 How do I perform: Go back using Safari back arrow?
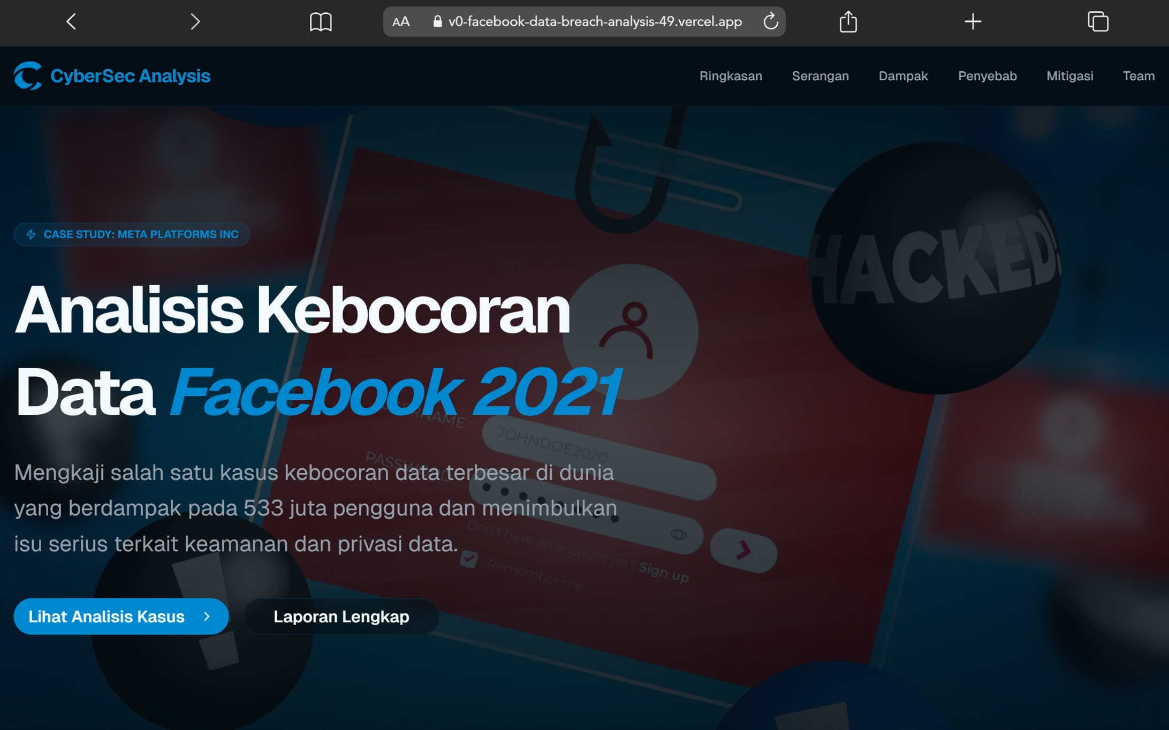click(x=71, y=22)
